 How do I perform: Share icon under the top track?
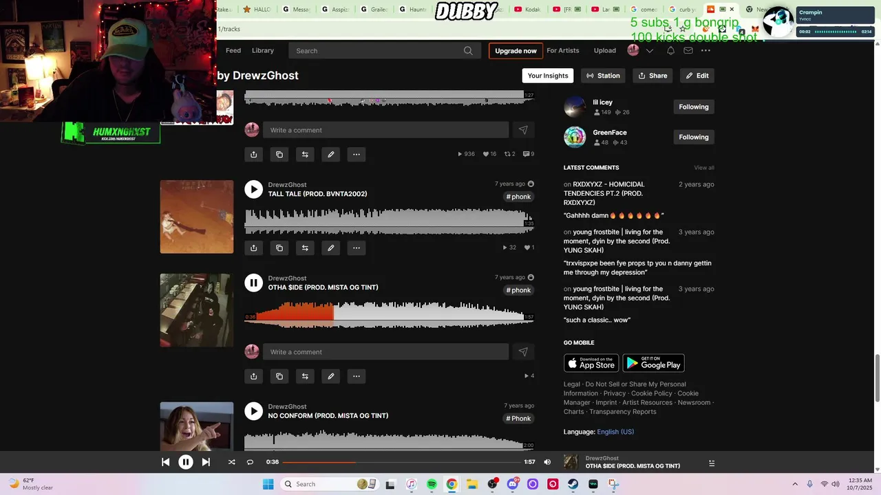click(x=253, y=154)
